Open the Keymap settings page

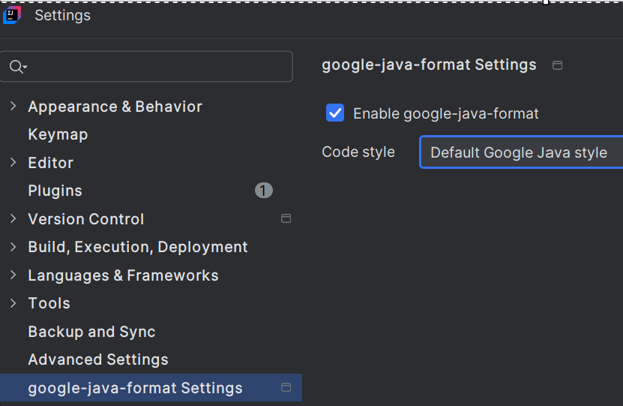point(58,134)
